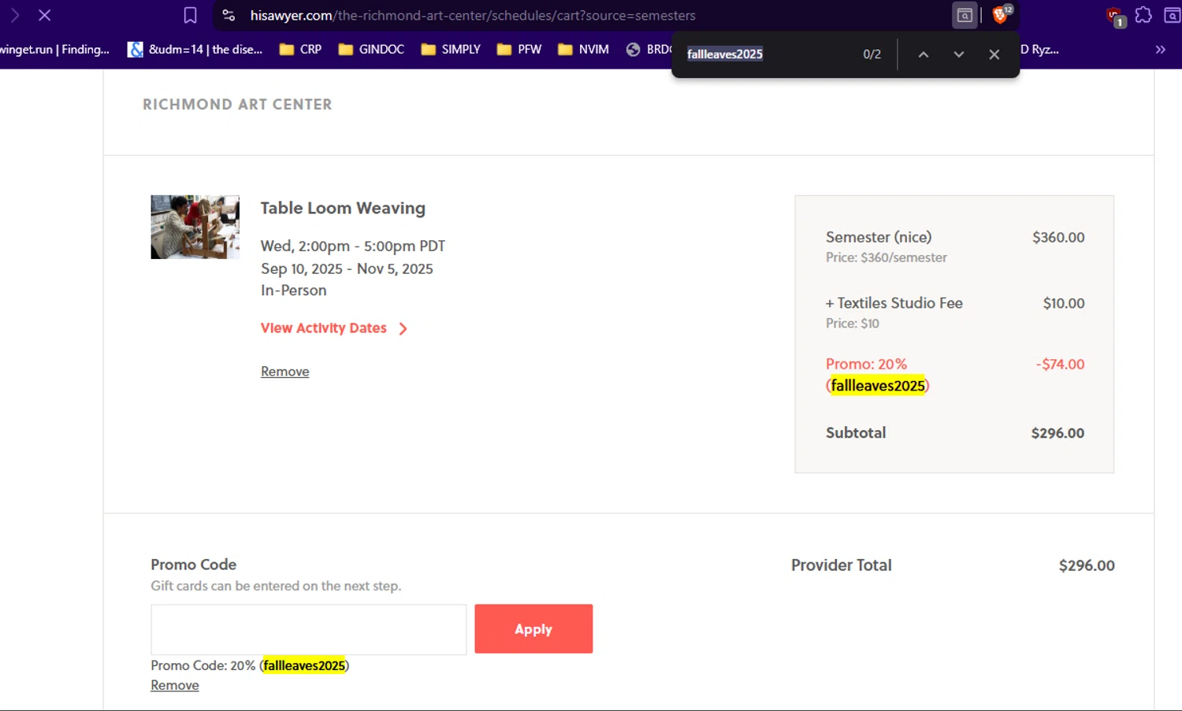This screenshot has height=711, width=1182.
Task: Click the Textiles Studio Fee line
Action: 894,303
